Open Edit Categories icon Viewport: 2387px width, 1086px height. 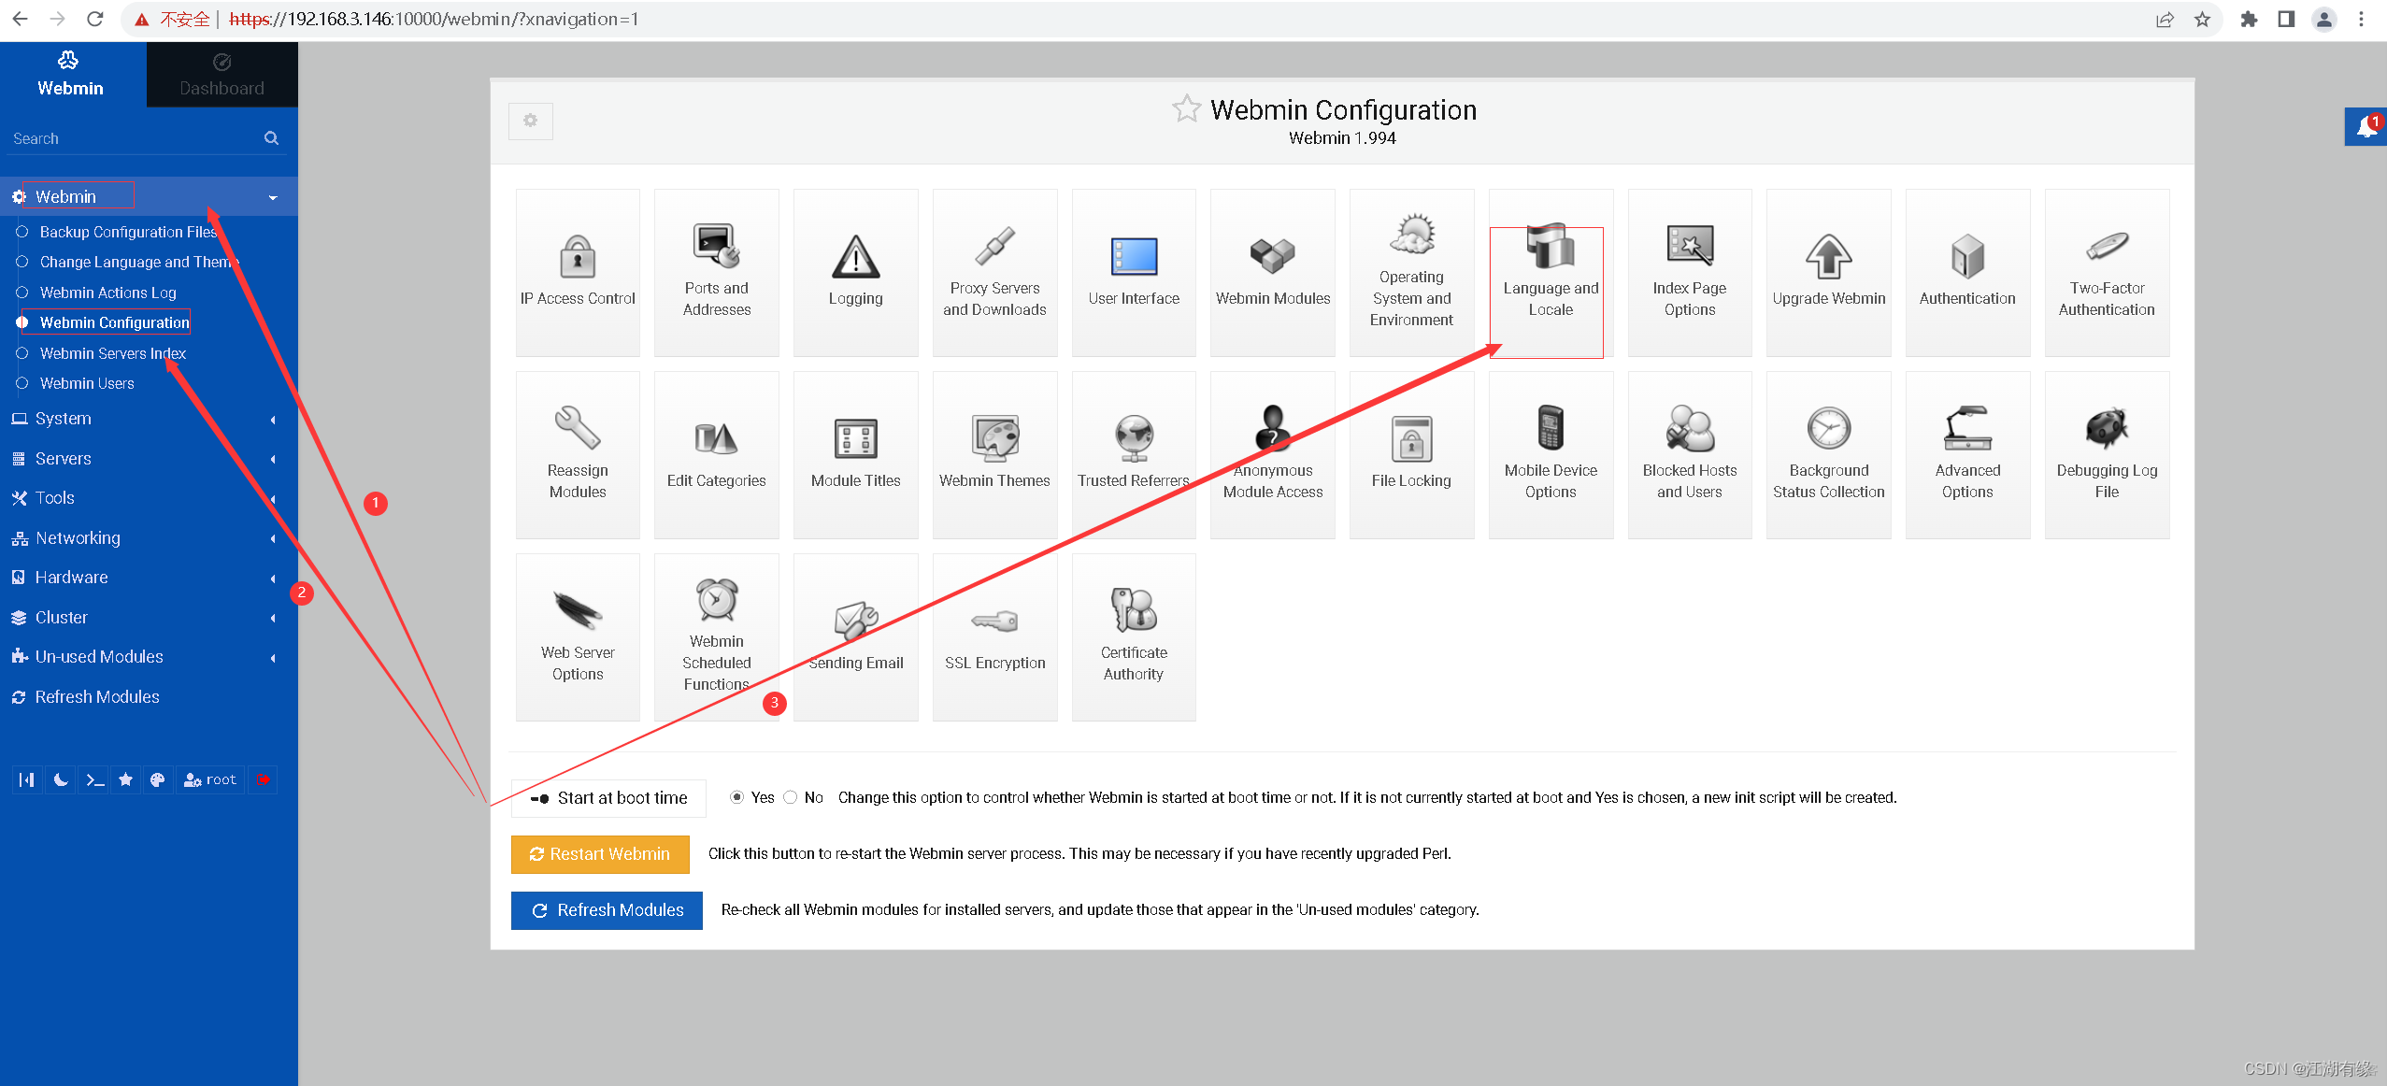click(717, 454)
